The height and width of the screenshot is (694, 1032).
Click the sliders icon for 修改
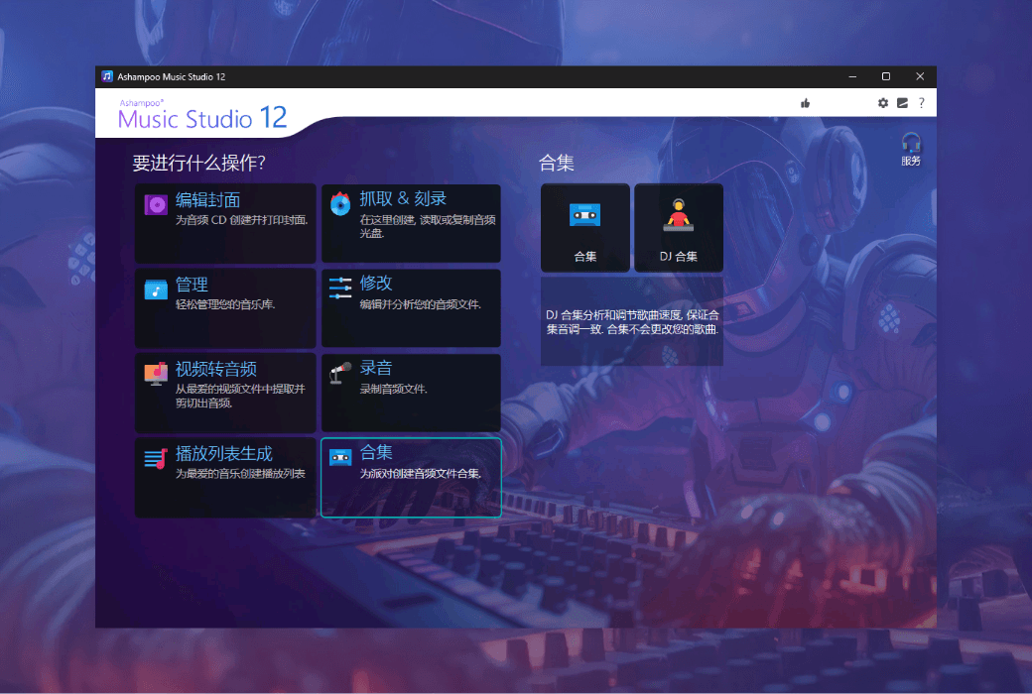point(340,289)
